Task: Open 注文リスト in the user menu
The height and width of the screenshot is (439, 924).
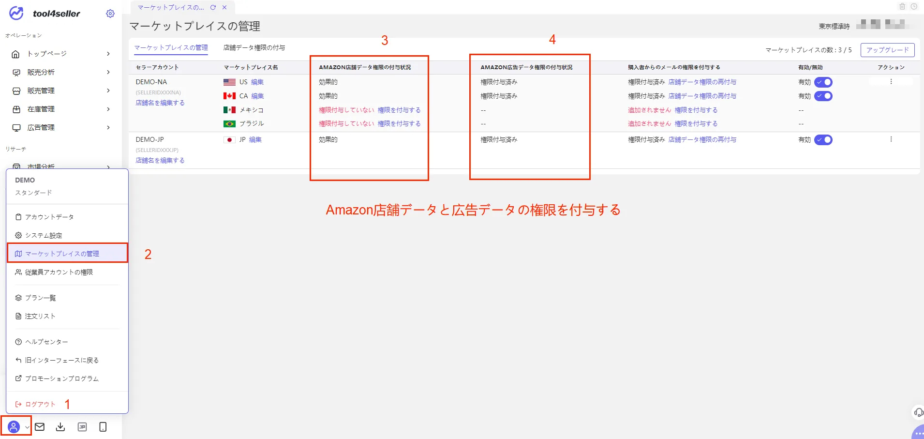Action: [67, 316]
